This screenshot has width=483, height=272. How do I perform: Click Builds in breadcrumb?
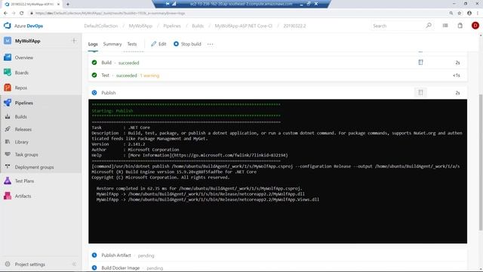pyautogui.click(x=198, y=26)
